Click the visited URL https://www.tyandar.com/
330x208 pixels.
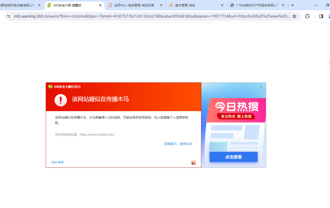97,135
